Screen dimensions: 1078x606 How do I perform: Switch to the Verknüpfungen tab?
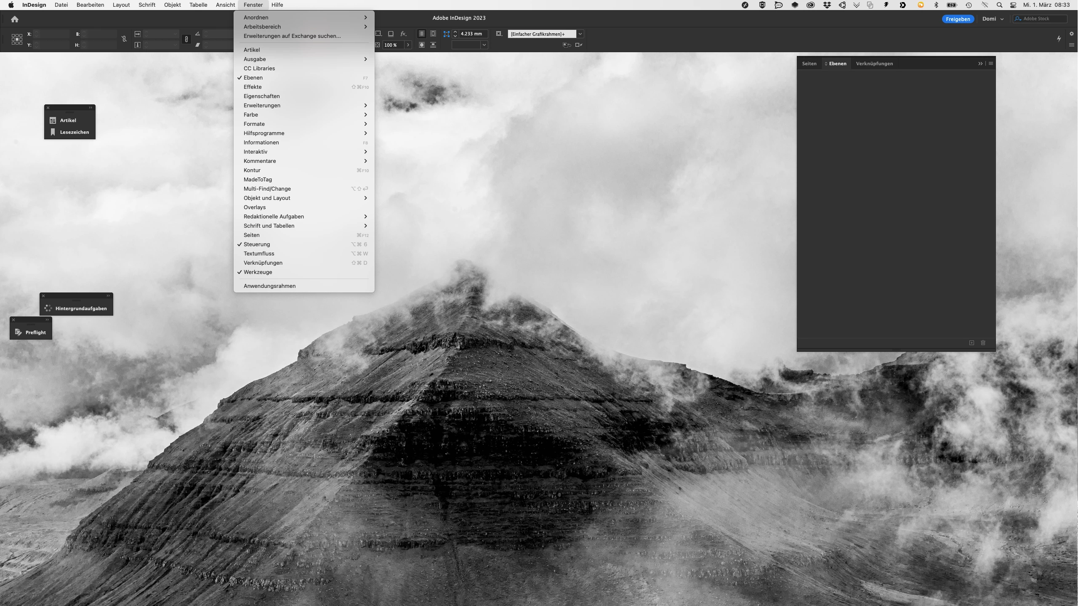874,64
